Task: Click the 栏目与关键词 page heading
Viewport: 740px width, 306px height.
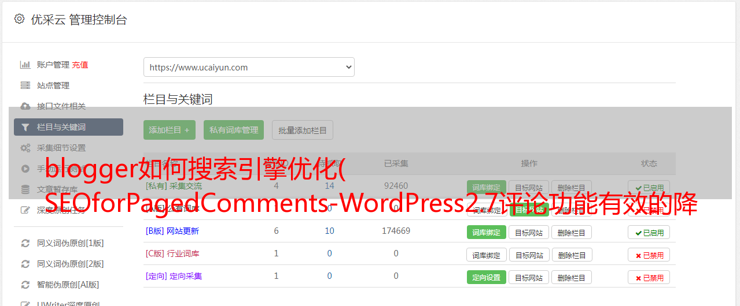Action: (178, 99)
